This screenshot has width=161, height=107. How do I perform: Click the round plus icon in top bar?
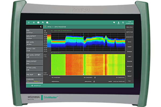tap(47, 22)
